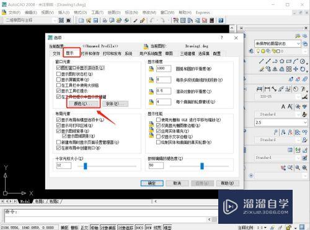Screen dimensions: 310x230
Task: Select the Polygon tool in dashboard
Action: click(x=282, y=61)
